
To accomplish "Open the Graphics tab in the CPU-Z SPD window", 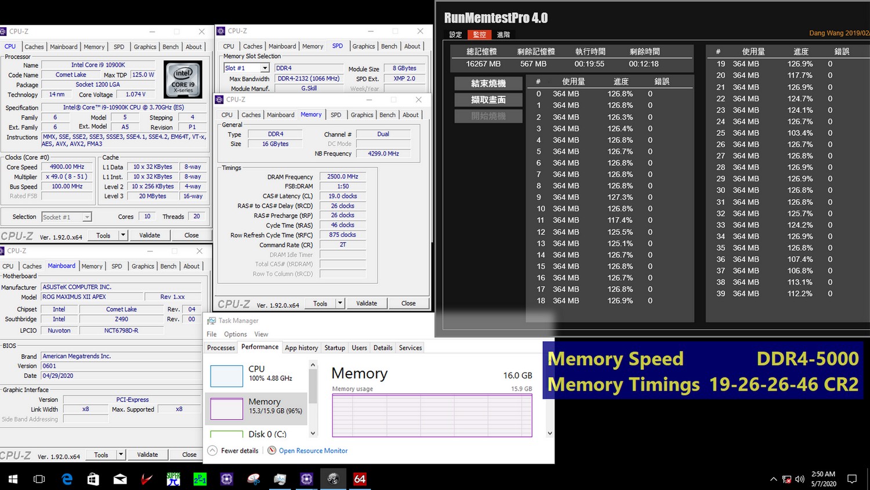I will click(x=364, y=46).
